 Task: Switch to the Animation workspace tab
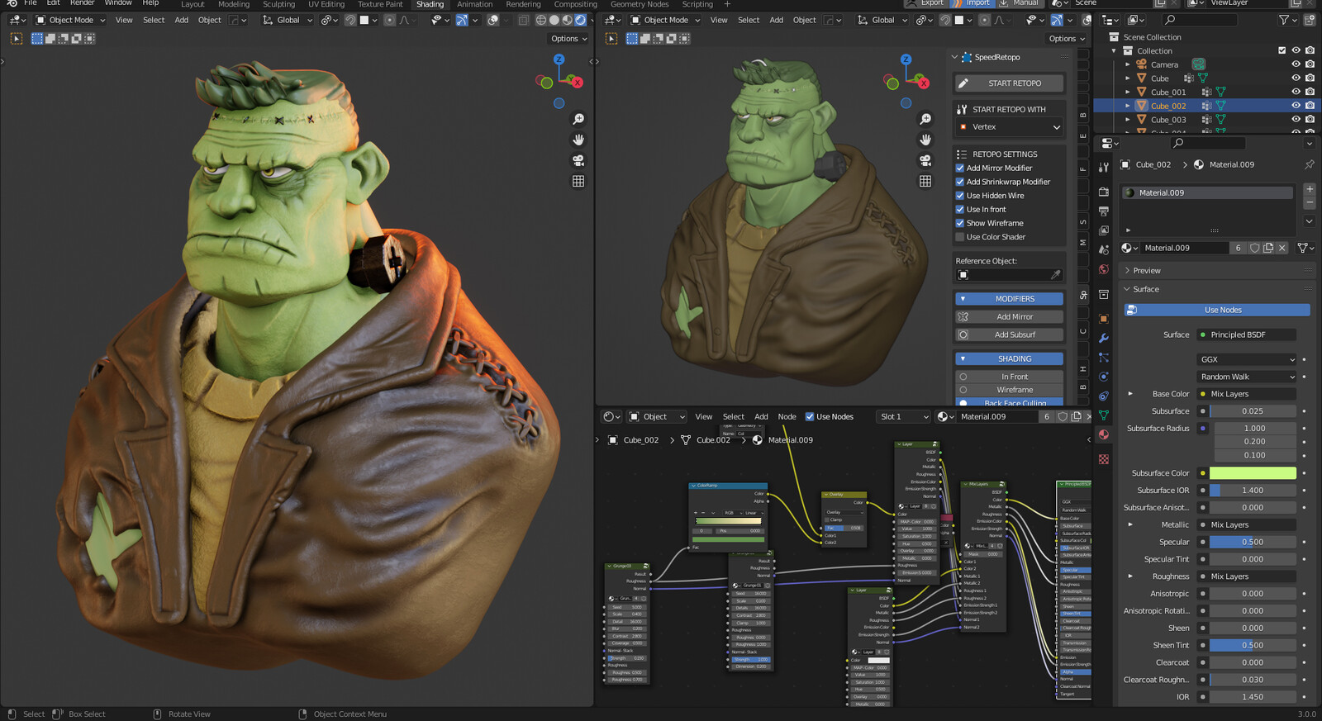pos(475,4)
